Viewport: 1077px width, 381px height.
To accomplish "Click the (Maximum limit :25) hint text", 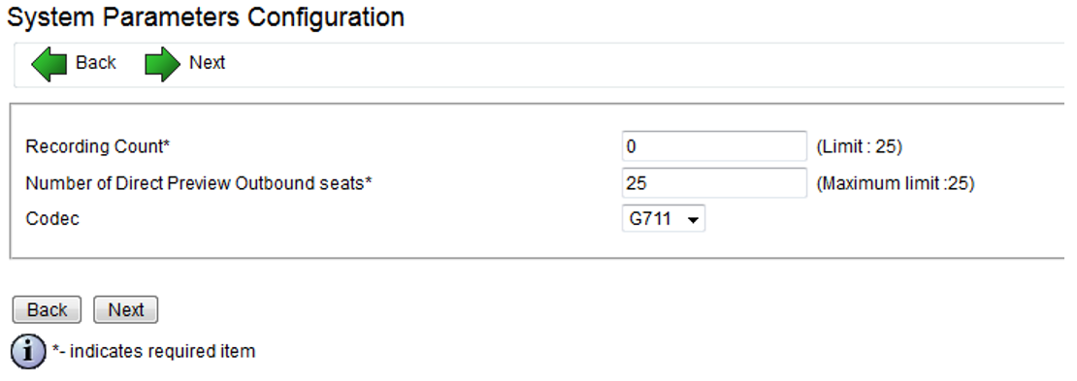I will point(895,184).
